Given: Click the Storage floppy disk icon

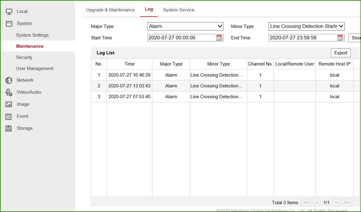Looking at the screenshot, I should pyautogui.click(x=9, y=129).
